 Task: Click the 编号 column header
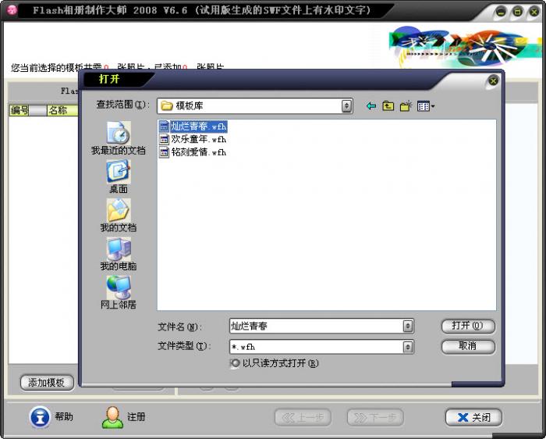[x=19, y=111]
